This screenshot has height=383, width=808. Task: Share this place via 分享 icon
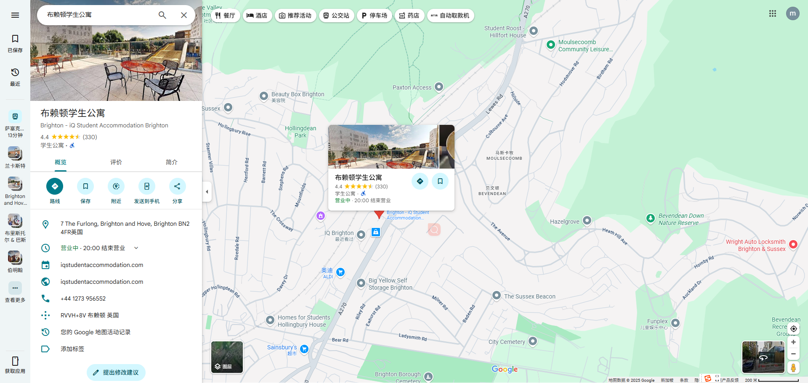pyautogui.click(x=177, y=186)
